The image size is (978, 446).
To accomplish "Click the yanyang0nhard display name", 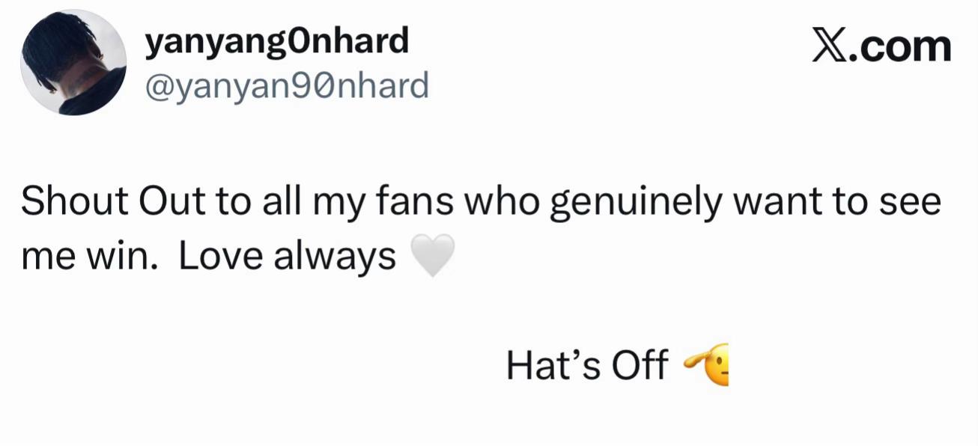I will (x=276, y=42).
